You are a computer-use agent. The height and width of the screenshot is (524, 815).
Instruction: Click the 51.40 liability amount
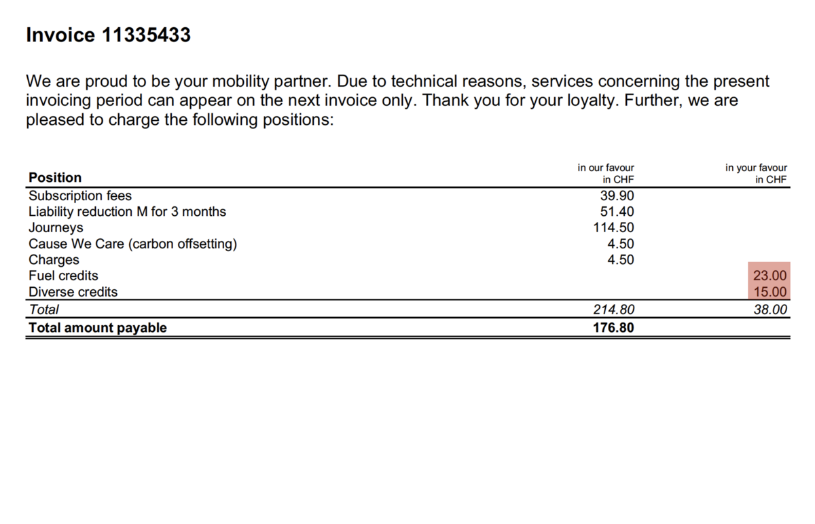point(617,212)
